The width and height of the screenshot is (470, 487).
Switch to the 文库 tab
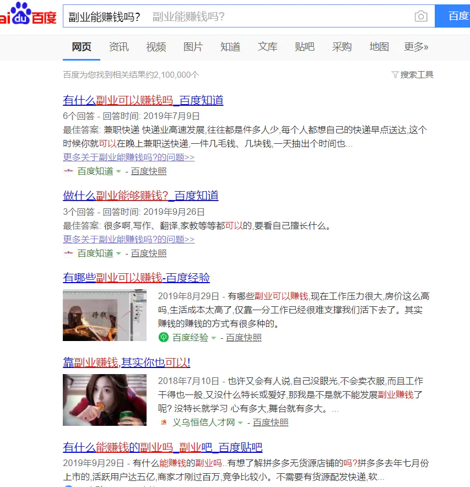(267, 47)
